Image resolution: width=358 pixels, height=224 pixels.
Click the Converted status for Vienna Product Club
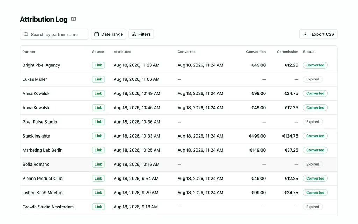(x=315, y=178)
